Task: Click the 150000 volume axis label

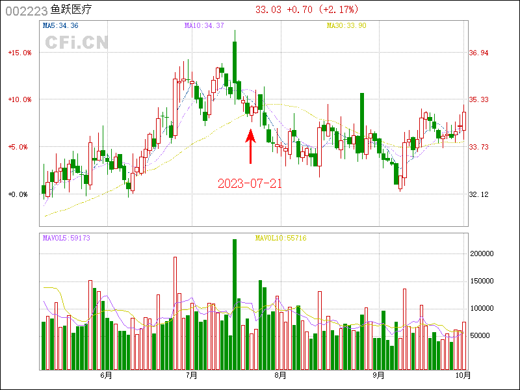Action: coord(482,281)
